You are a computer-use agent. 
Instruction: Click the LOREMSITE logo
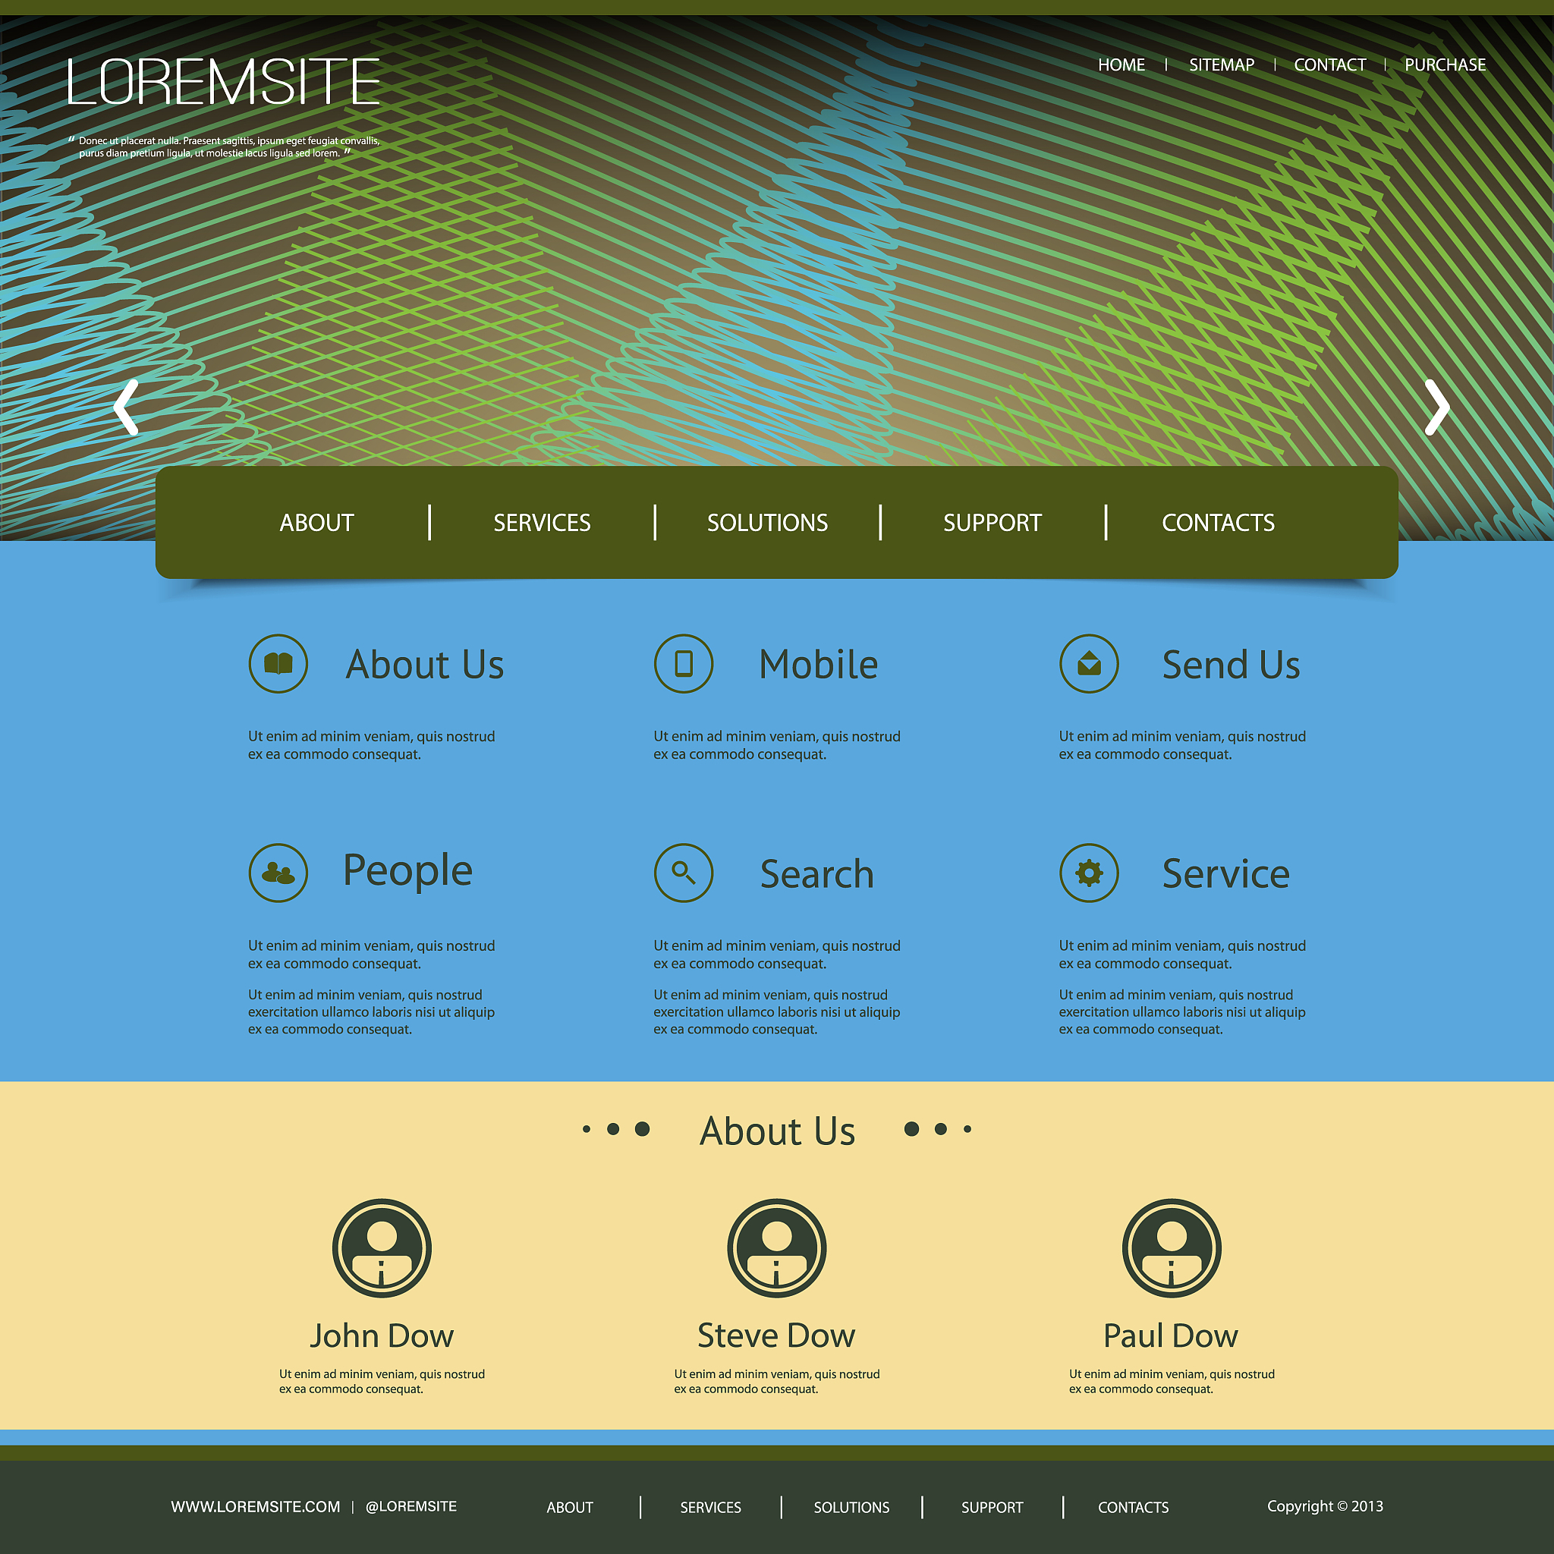(224, 82)
